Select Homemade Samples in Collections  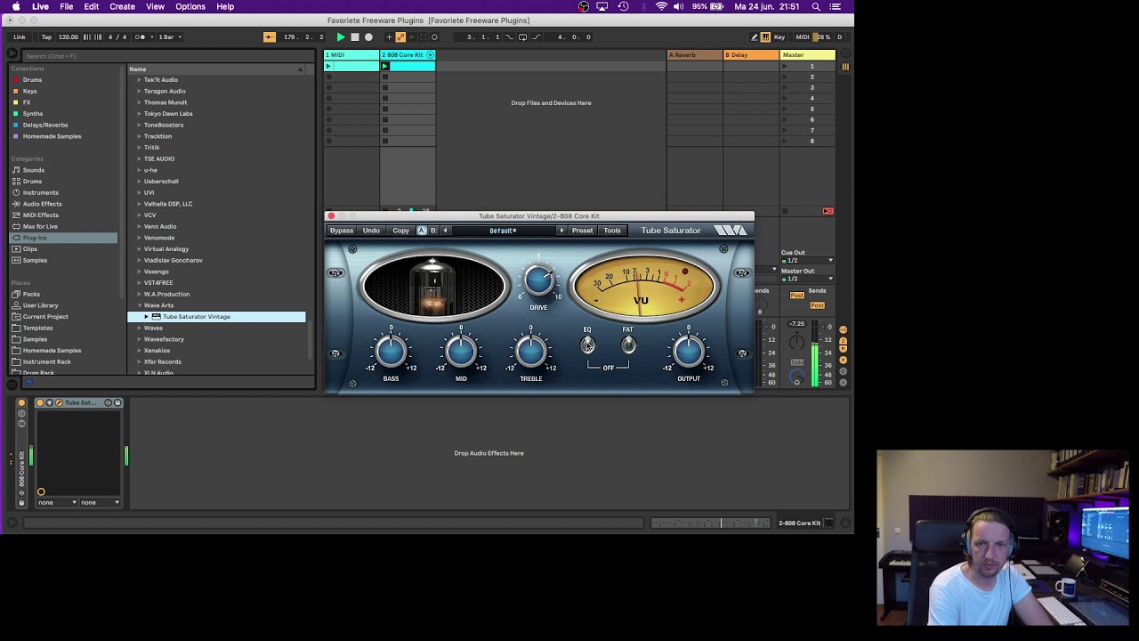(52, 136)
